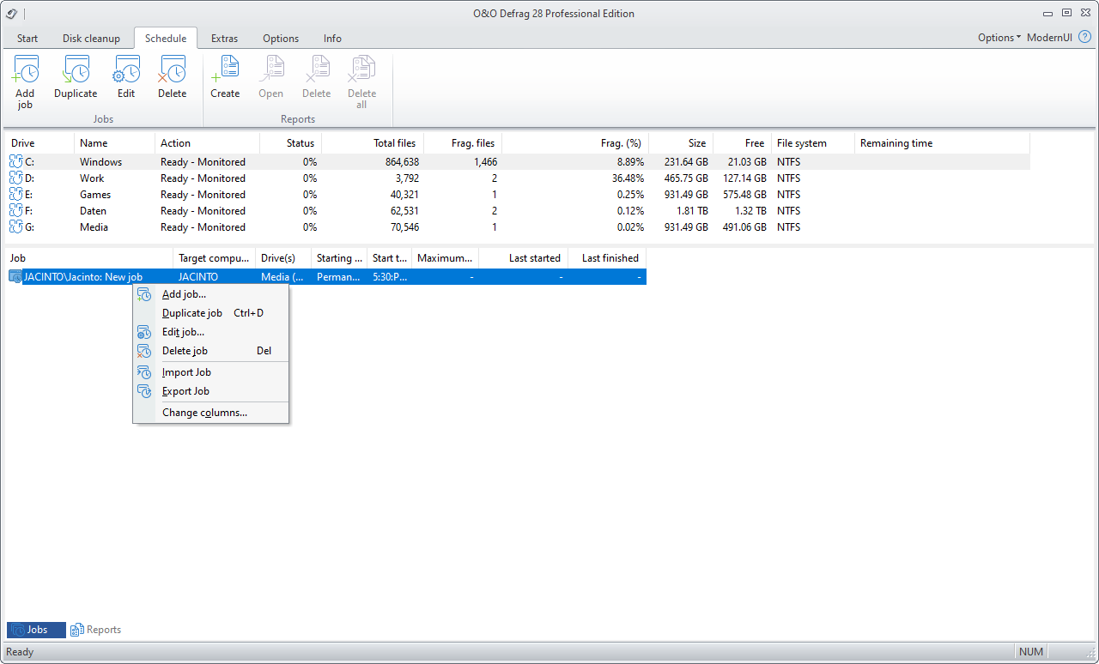Click the Edit job ribbon icon

coord(126,69)
